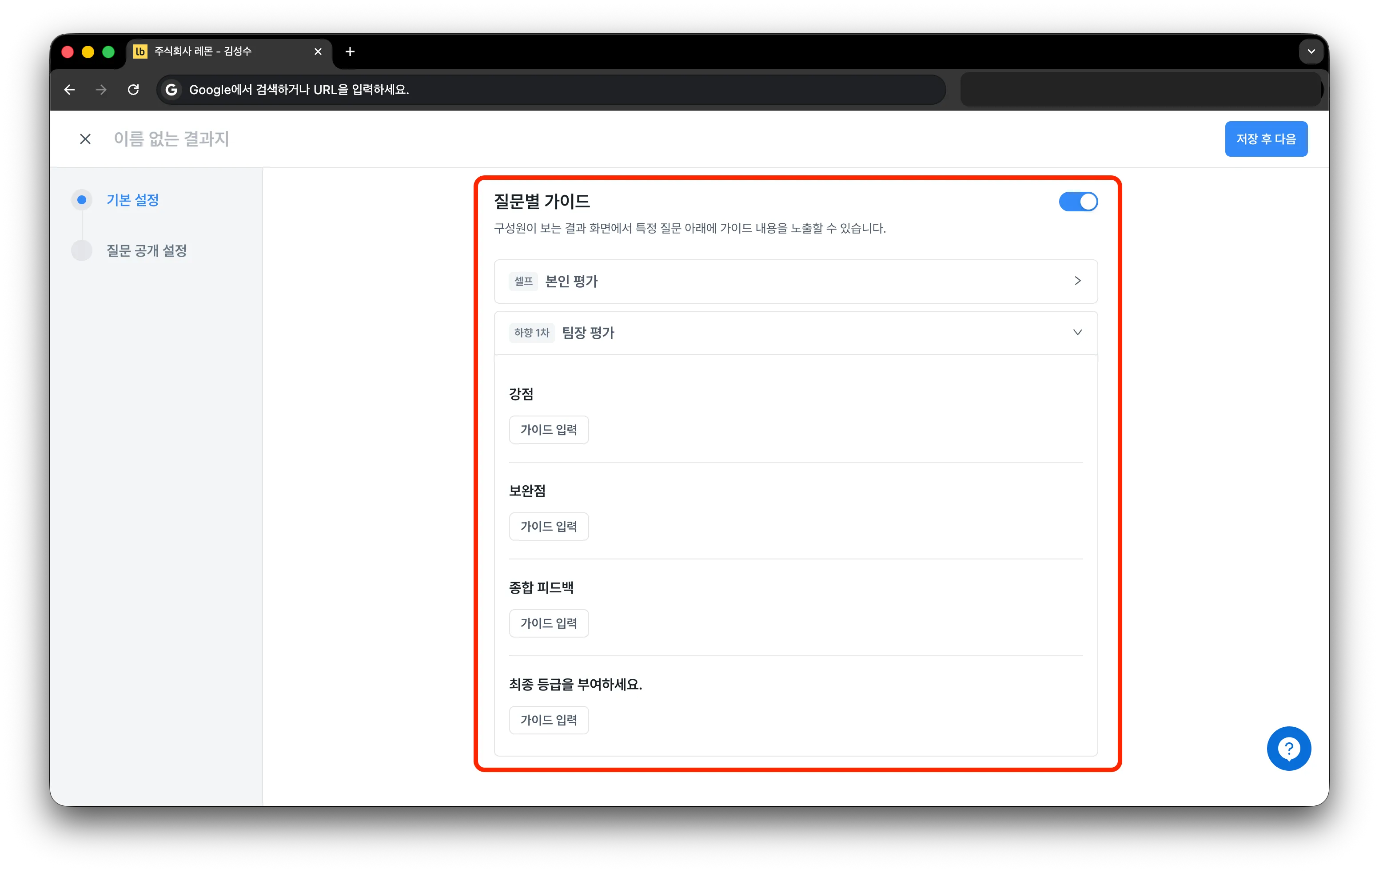The width and height of the screenshot is (1379, 872).
Task: Click the tab favicon for 주식회사 레몬
Action: point(140,52)
